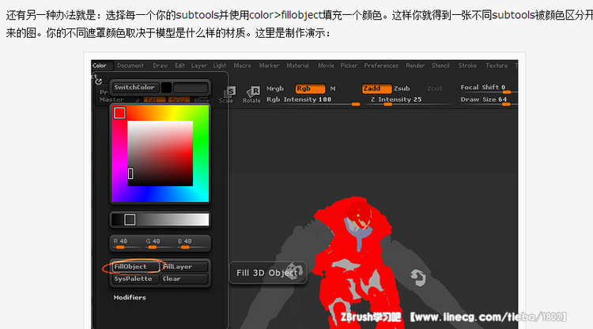Open the Light menu
Image resolution: width=593 pixels, height=329 pixels.
[219, 65]
